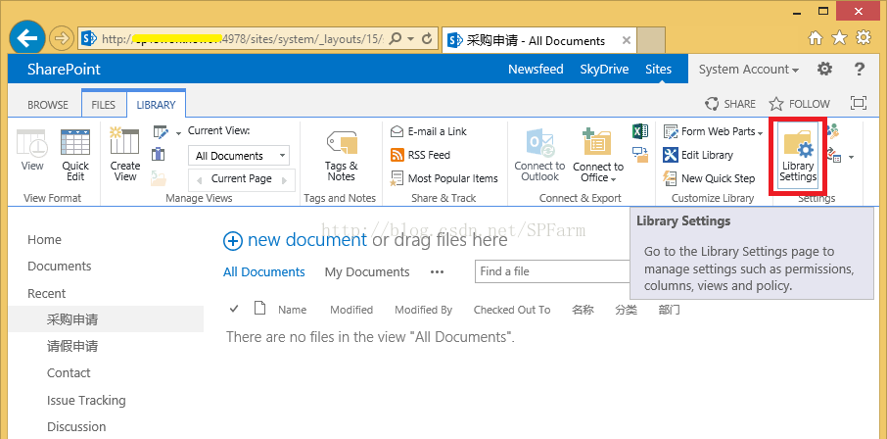This screenshot has width=887, height=439.
Task: Open 请假申请 in the left navigation
Action: (x=71, y=346)
